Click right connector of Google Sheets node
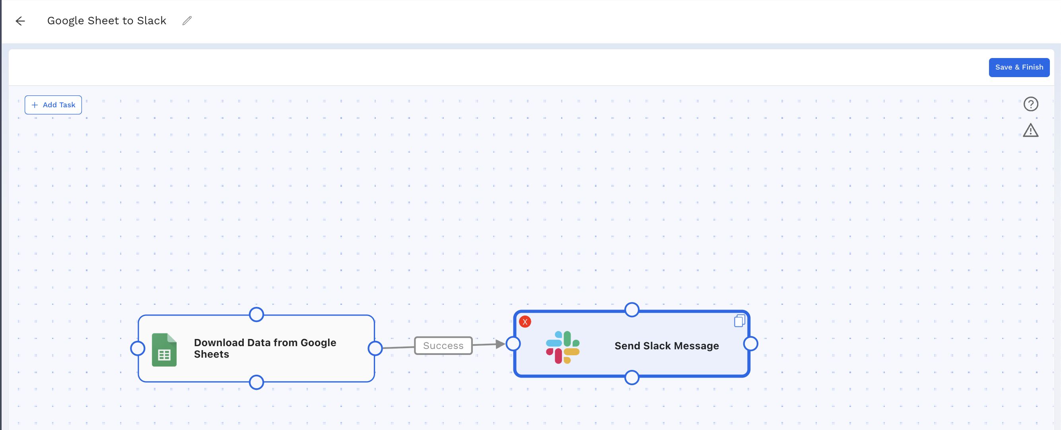Viewport: 1061px width, 430px height. click(x=375, y=349)
